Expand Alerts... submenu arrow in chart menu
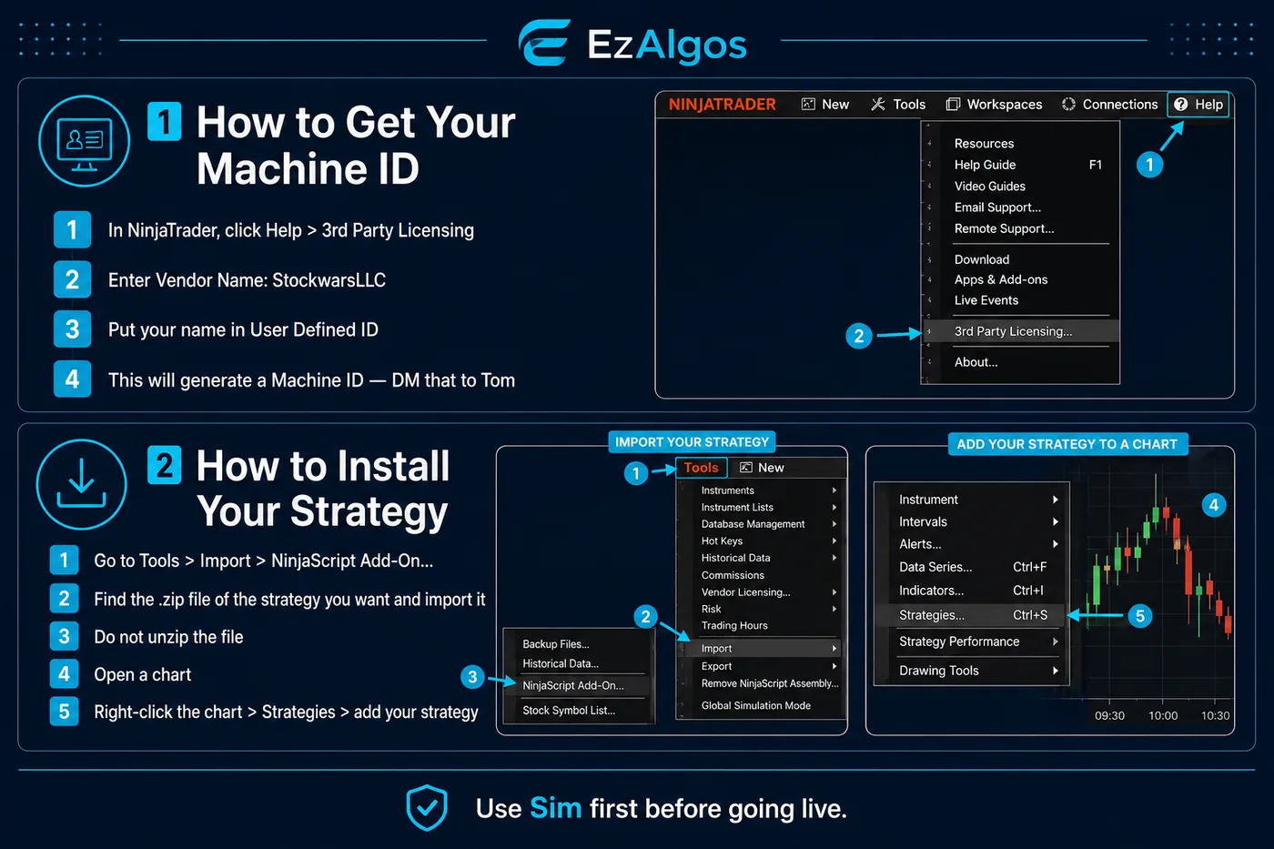Image resolution: width=1274 pixels, height=849 pixels. [1056, 544]
